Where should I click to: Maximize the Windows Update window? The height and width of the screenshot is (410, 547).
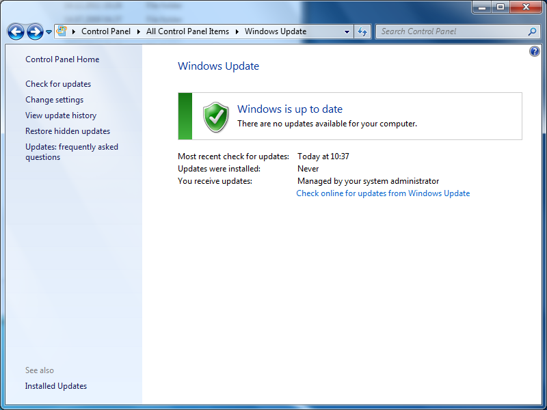tap(501, 7)
